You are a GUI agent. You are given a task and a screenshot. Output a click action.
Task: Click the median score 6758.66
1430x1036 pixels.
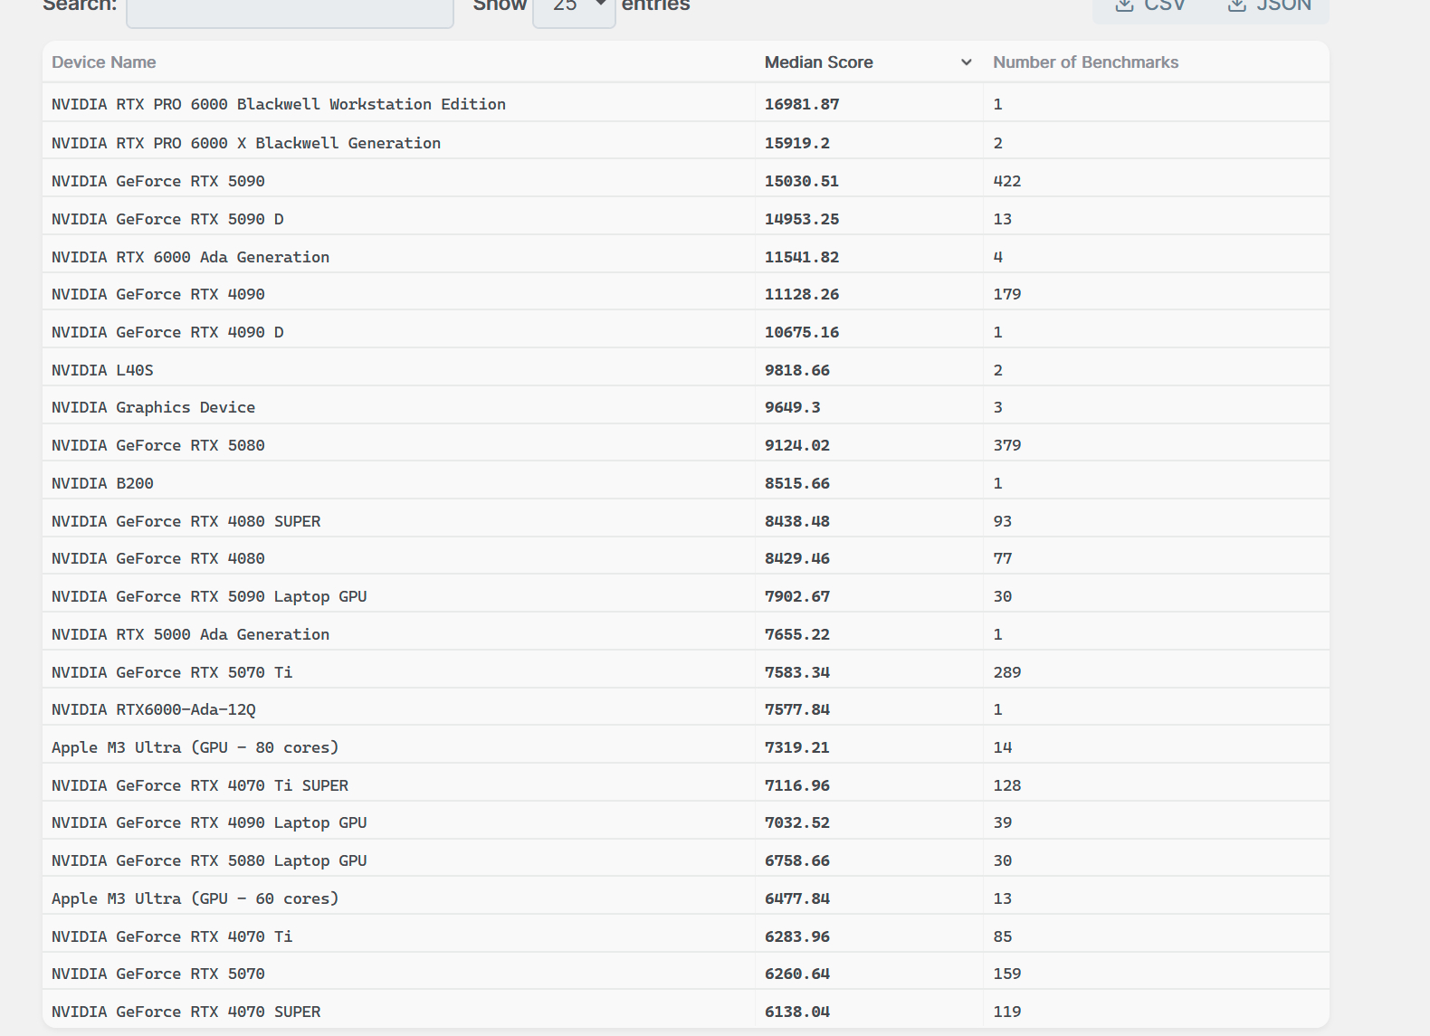coord(797,860)
